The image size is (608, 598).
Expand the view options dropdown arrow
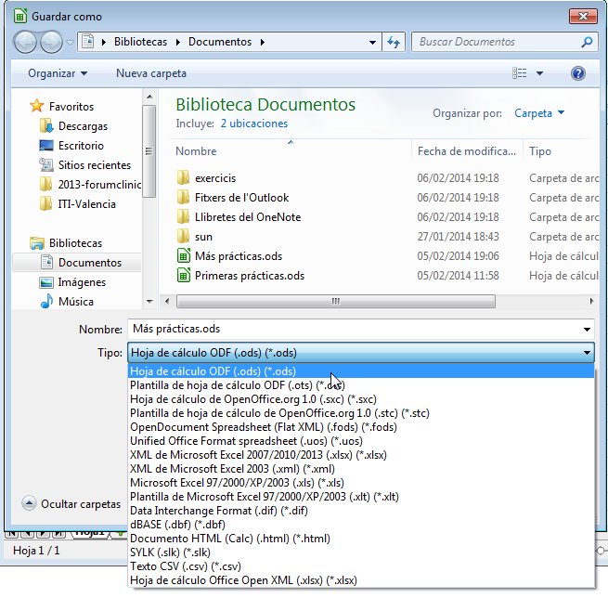539,73
